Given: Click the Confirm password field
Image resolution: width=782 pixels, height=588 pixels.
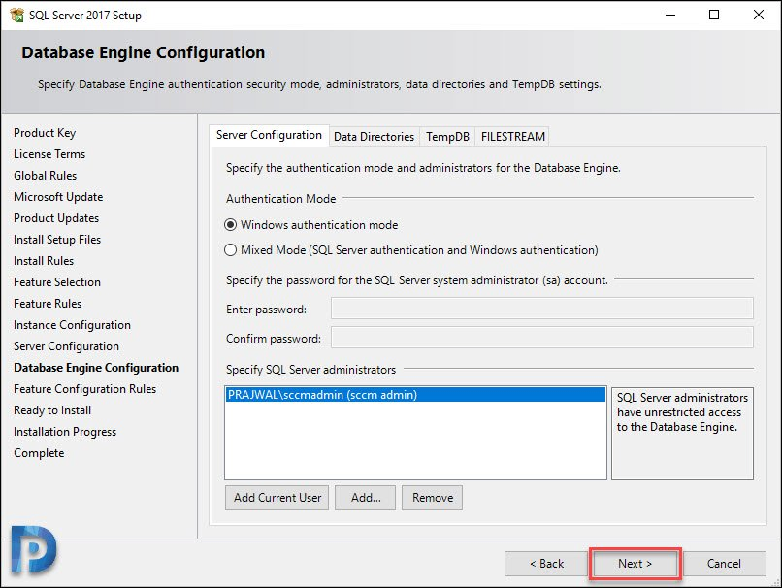Looking at the screenshot, I should [542, 338].
